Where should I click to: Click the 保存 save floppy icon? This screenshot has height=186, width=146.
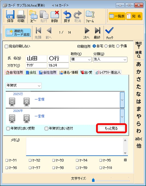coord(10,15)
